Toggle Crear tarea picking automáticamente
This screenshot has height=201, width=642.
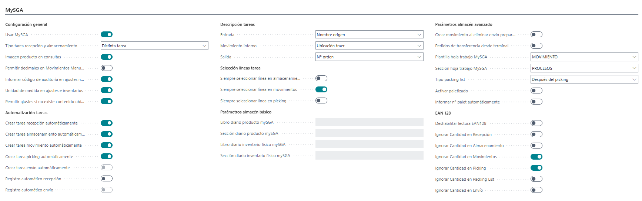coord(107,156)
